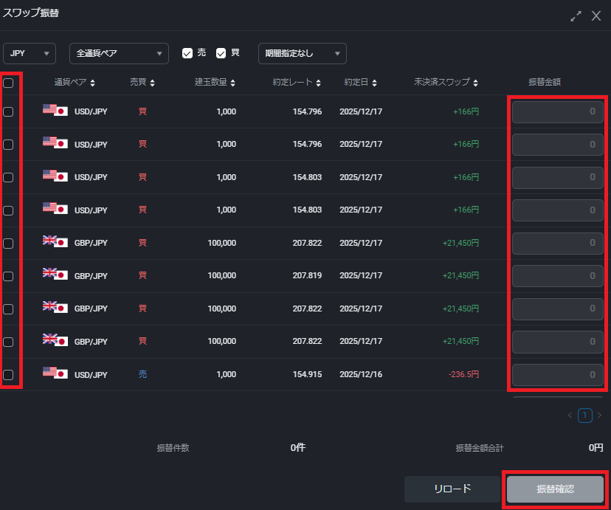611x510 pixels.
Task: Check the first USD/JPY row checkbox
Action: (8, 111)
